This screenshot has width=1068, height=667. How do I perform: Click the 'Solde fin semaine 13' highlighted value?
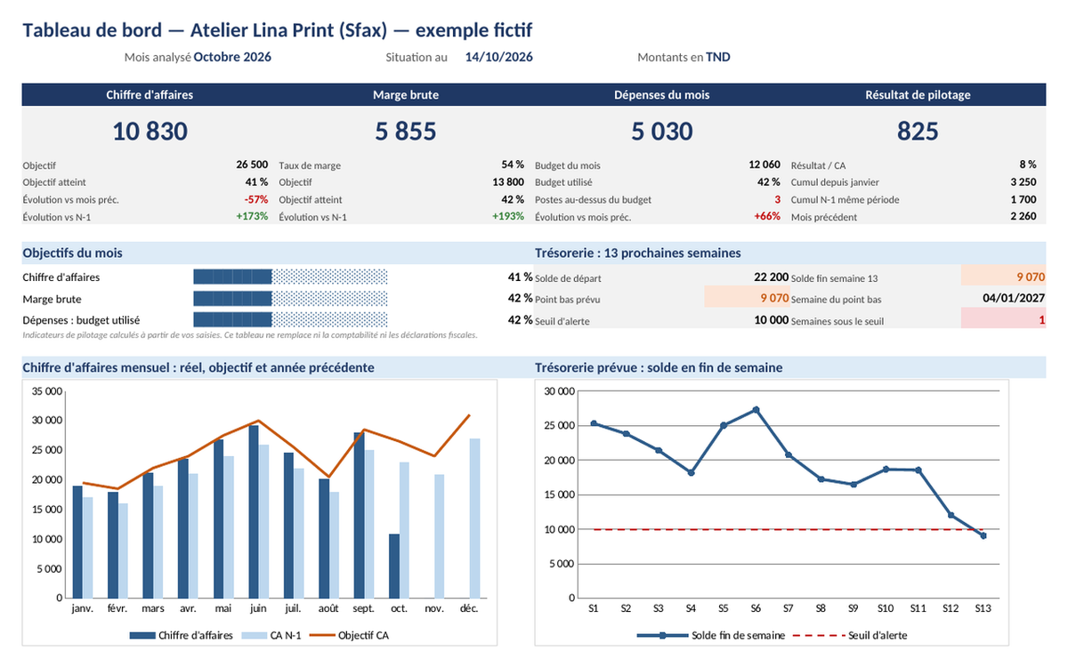[1003, 277]
